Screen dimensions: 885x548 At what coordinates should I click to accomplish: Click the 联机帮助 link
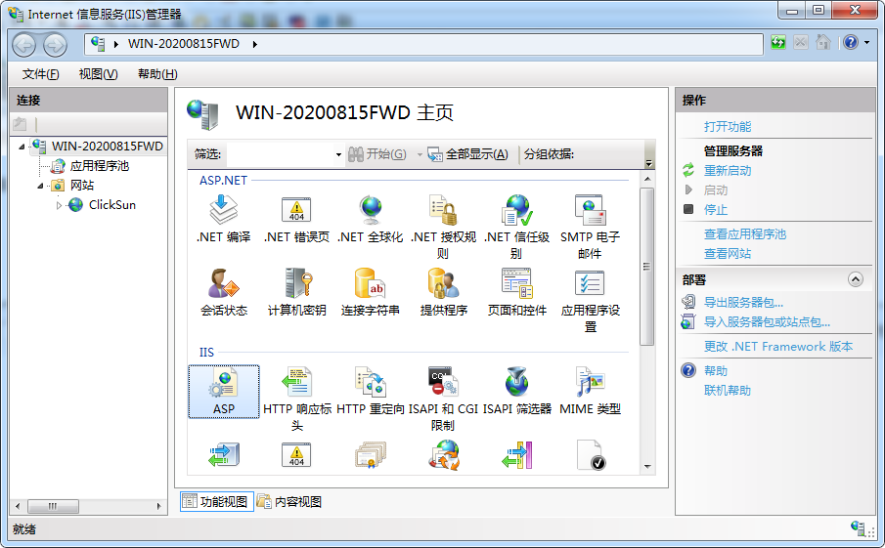(x=727, y=390)
